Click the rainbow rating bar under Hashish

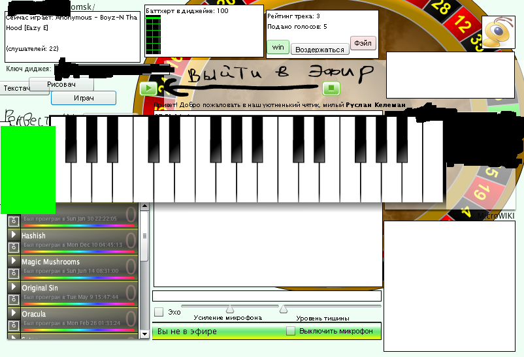click(x=79, y=251)
